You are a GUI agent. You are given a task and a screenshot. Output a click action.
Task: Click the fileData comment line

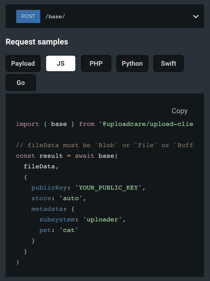(105, 145)
